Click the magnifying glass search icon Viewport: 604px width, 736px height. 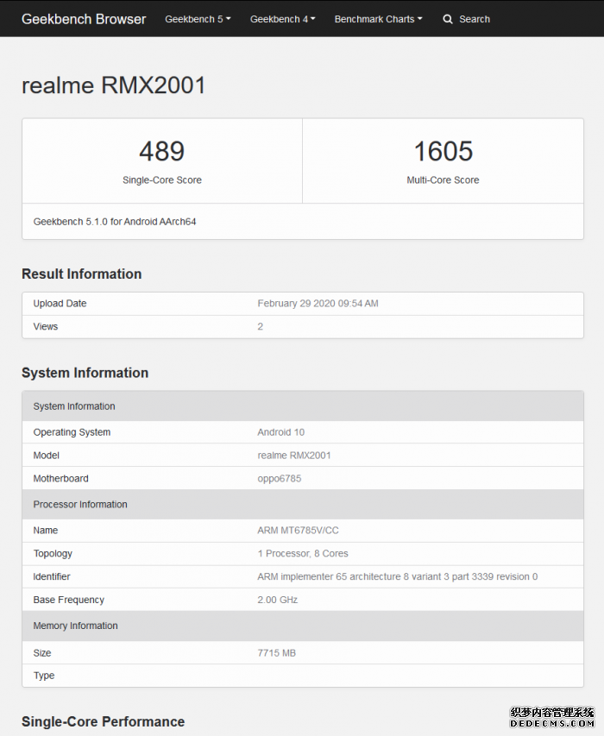click(448, 19)
